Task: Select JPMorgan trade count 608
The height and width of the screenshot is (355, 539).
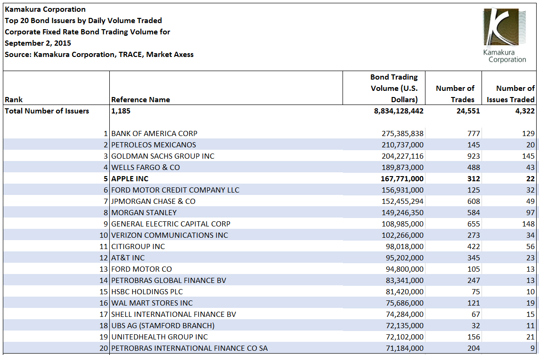Action: 474,202
